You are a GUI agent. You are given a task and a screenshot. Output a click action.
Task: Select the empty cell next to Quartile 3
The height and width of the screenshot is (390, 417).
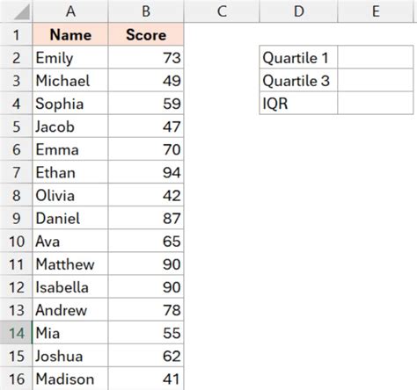376,80
